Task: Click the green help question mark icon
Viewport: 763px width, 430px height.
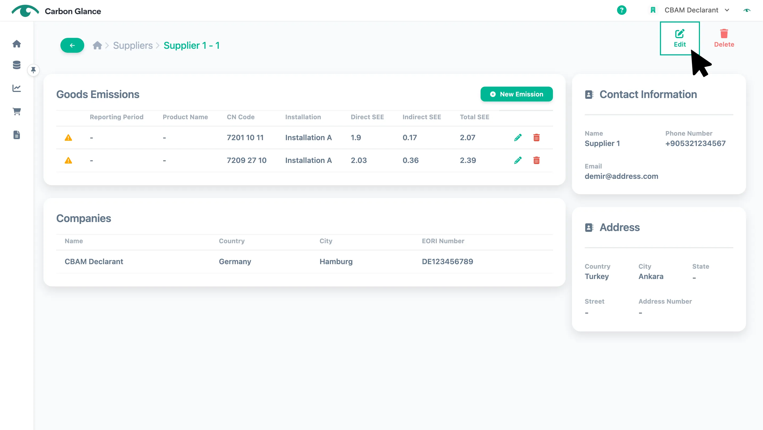Action: tap(622, 10)
